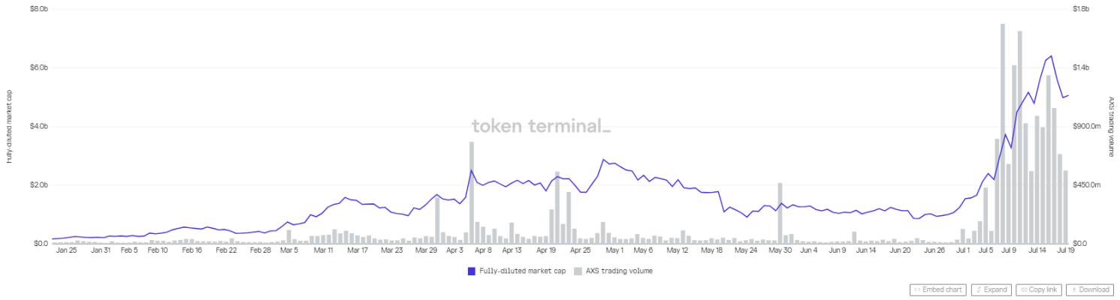Click the Jan 25 x-axis date label

tap(66, 250)
